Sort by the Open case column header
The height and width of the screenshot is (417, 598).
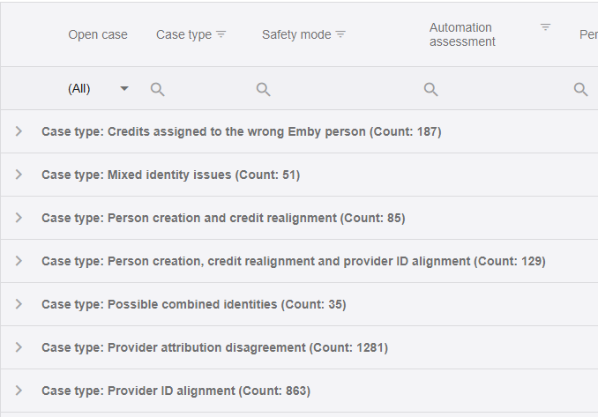[x=98, y=34]
